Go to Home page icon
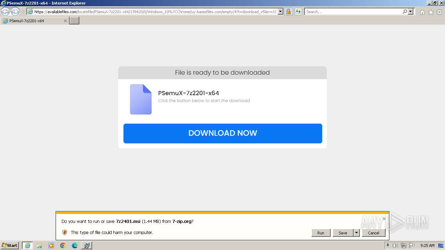This screenshot has width=445, height=250. 422,12
